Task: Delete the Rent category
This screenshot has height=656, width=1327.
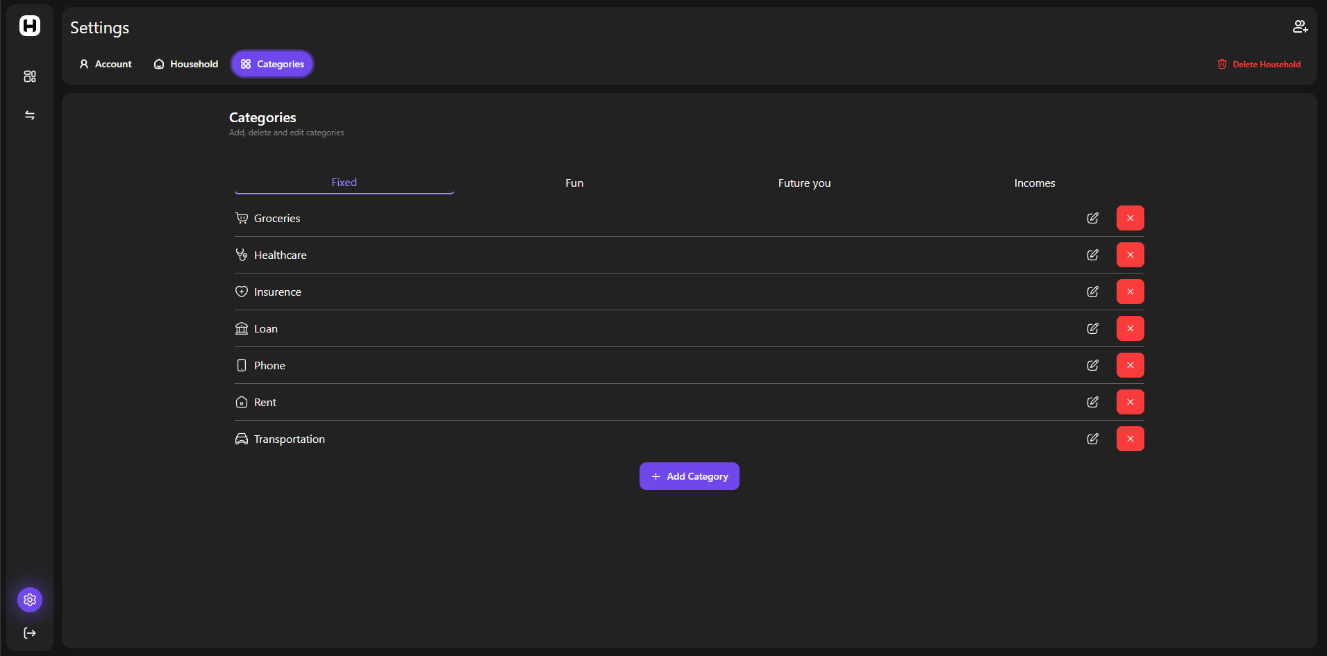Action: (1130, 402)
